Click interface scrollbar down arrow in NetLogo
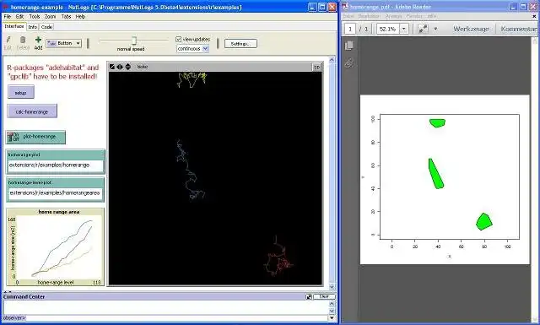Screen dimensions: 540x325 [x=332, y=286]
